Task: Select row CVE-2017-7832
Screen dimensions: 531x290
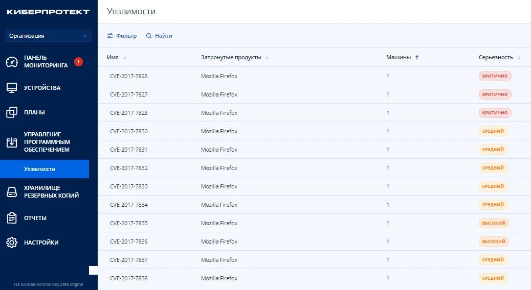Action: [314, 168]
